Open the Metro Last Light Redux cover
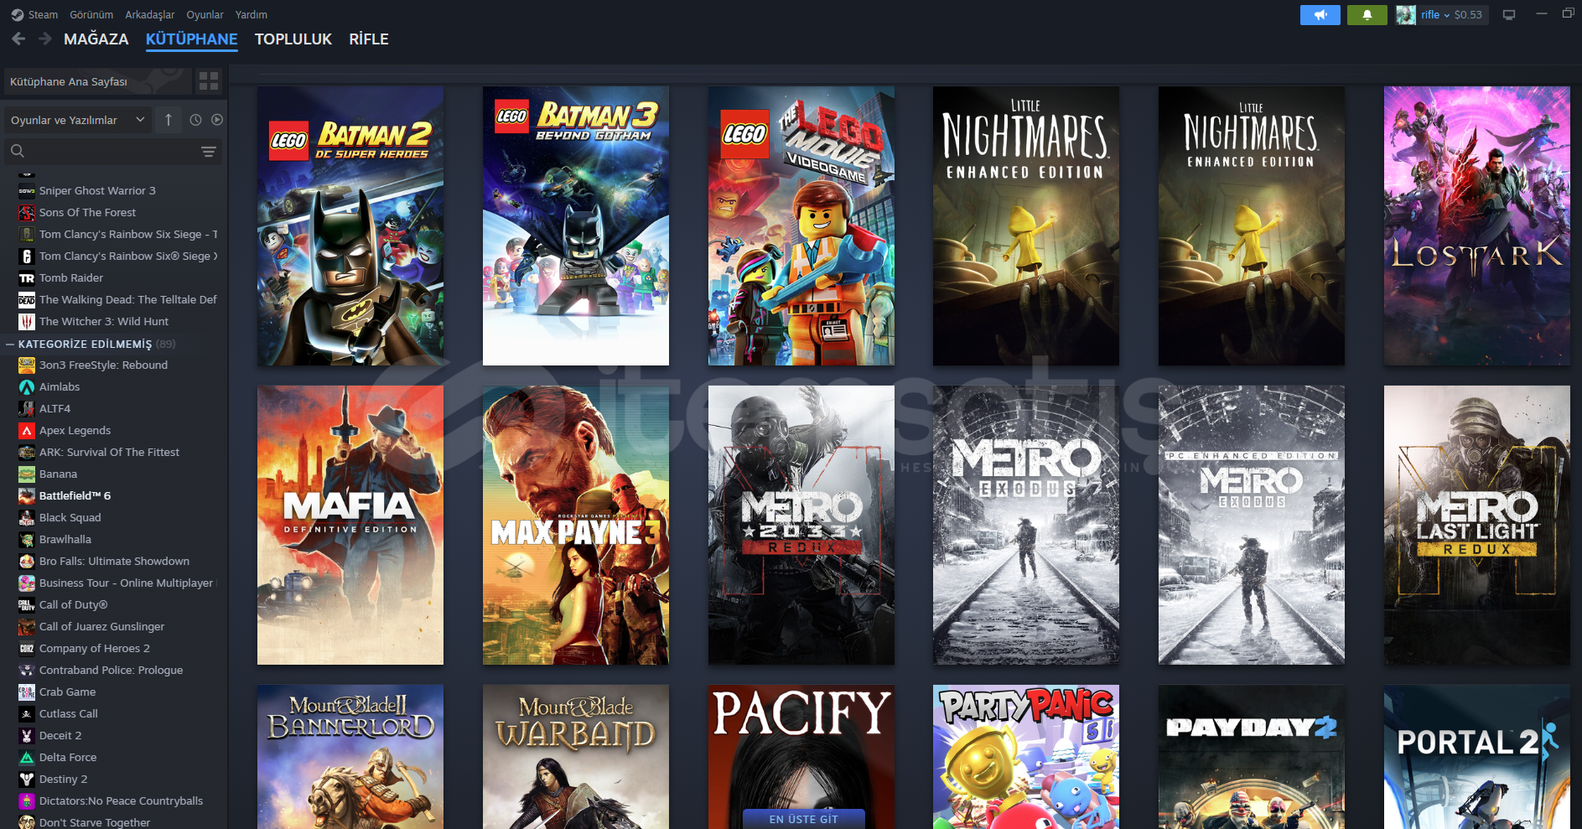The height and width of the screenshot is (829, 1582). pyautogui.click(x=1477, y=525)
